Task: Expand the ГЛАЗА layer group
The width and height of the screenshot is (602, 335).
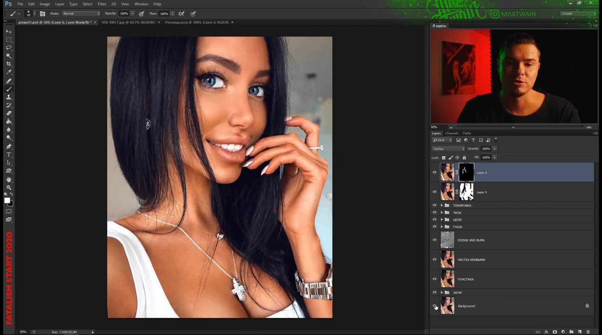Action: coord(442,227)
